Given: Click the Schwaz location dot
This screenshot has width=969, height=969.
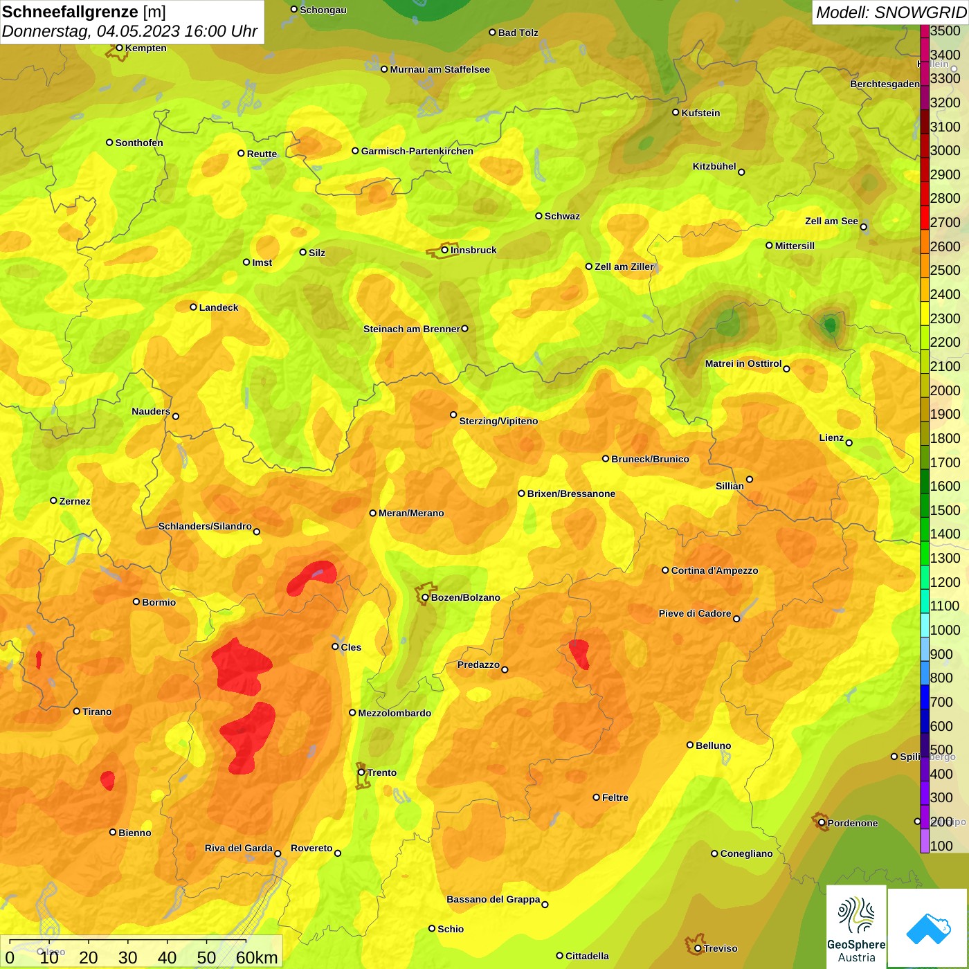Looking at the screenshot, I should 538,215.
